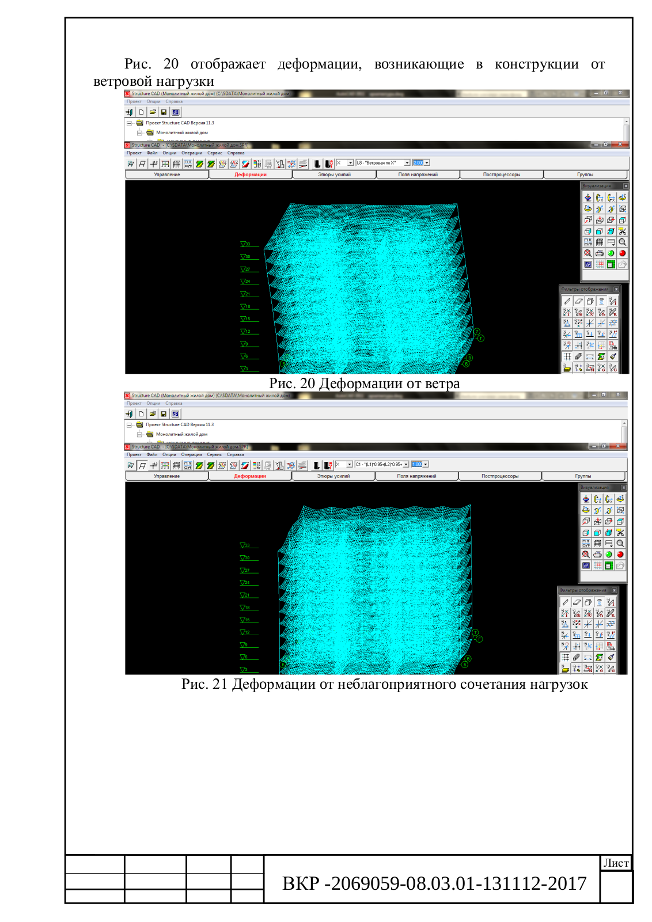Viewport: 652px width, 922px height.
Task: Toggle spring element filter in Рис. 20 Фильтры отображения
Action: coord(601,301)
